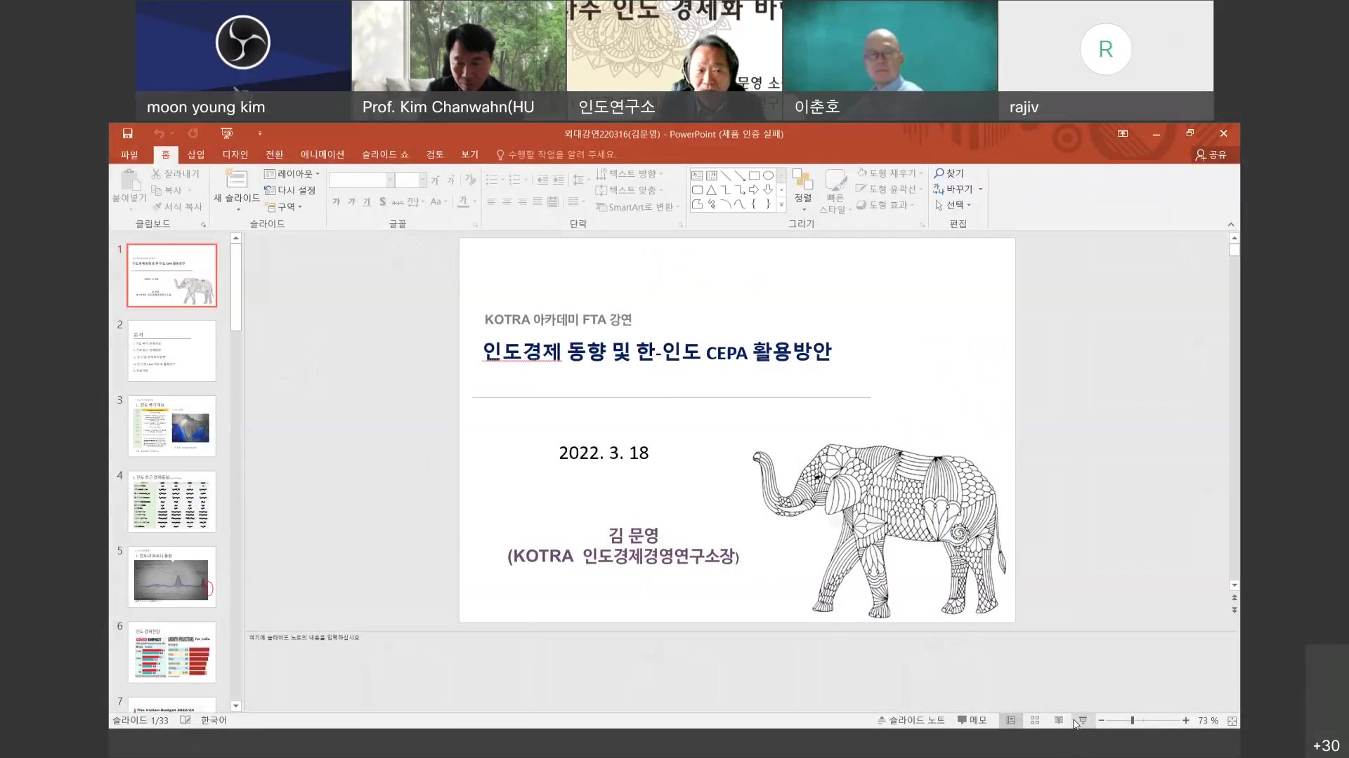Fit slide to current window icon
The height and width of the screenshot is (758, 1349).
[1232, 721]
